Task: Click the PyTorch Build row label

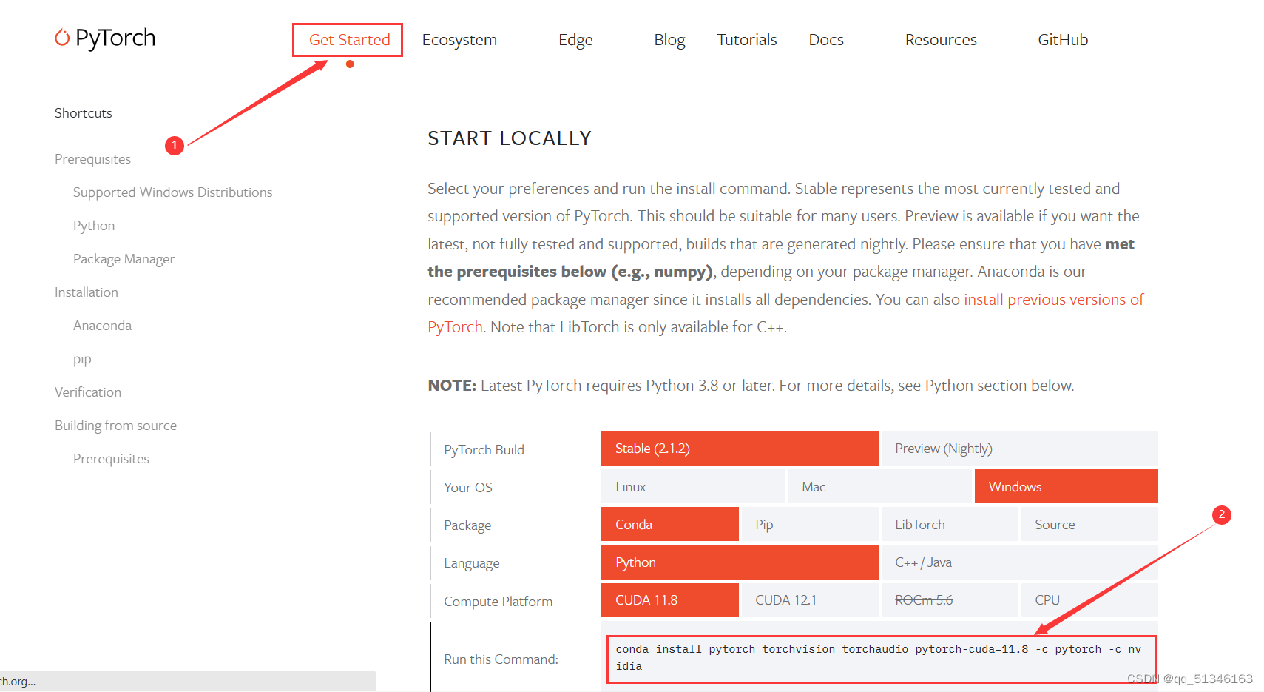Action: 484,450
